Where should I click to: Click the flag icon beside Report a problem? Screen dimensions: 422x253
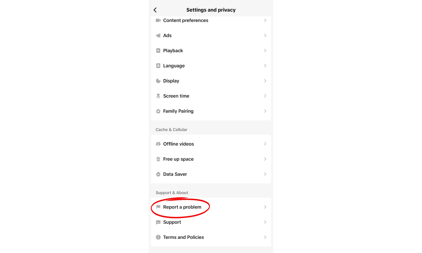tap(158, 207)
